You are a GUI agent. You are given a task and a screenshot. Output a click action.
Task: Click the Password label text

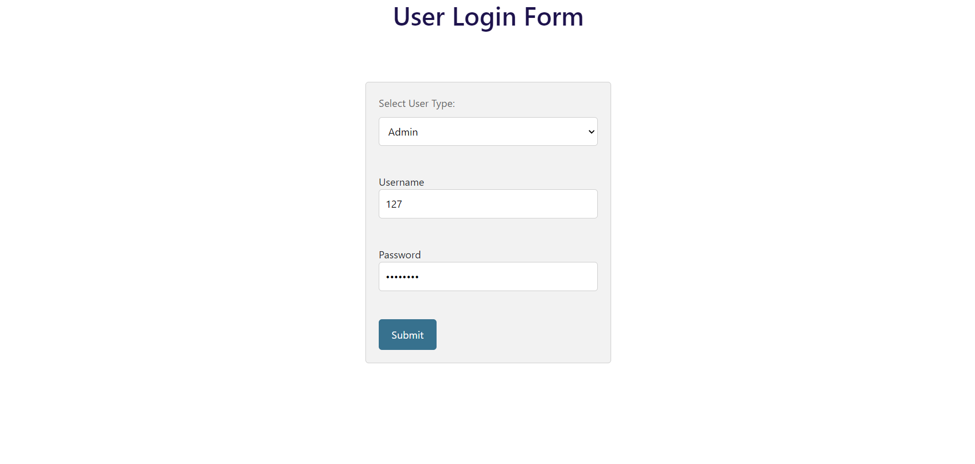point(400,255)
